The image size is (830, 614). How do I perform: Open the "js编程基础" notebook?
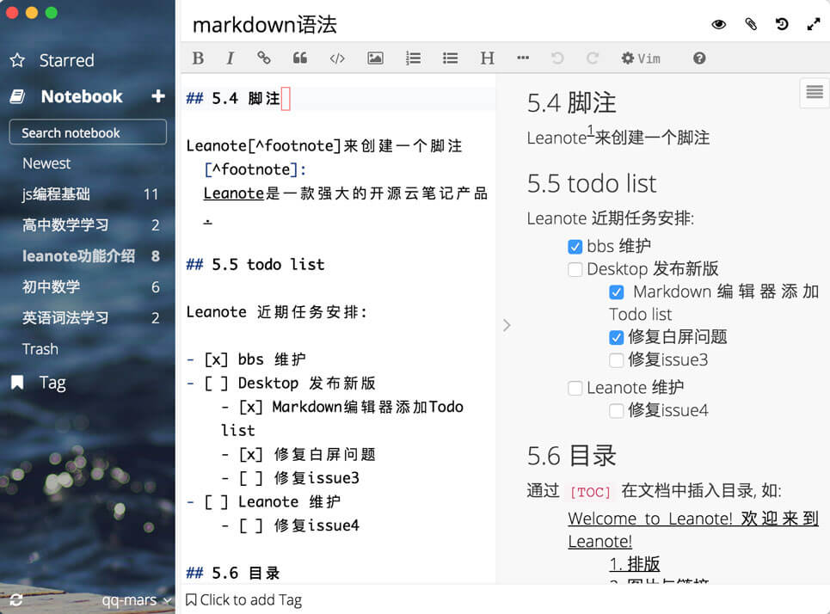tap(56, 194)
